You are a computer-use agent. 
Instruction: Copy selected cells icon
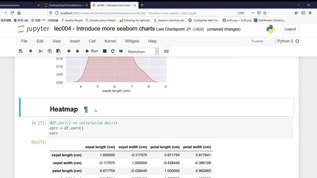(x=50, y=51)
